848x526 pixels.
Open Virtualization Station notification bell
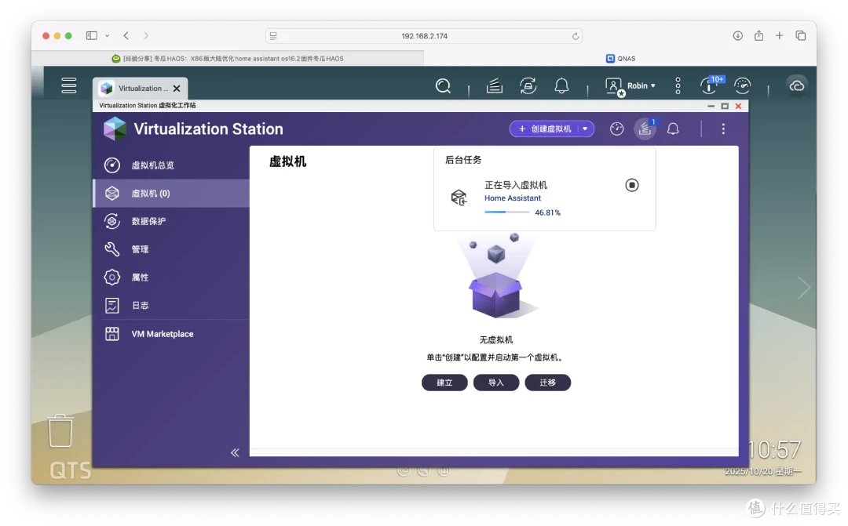[673, 129]
